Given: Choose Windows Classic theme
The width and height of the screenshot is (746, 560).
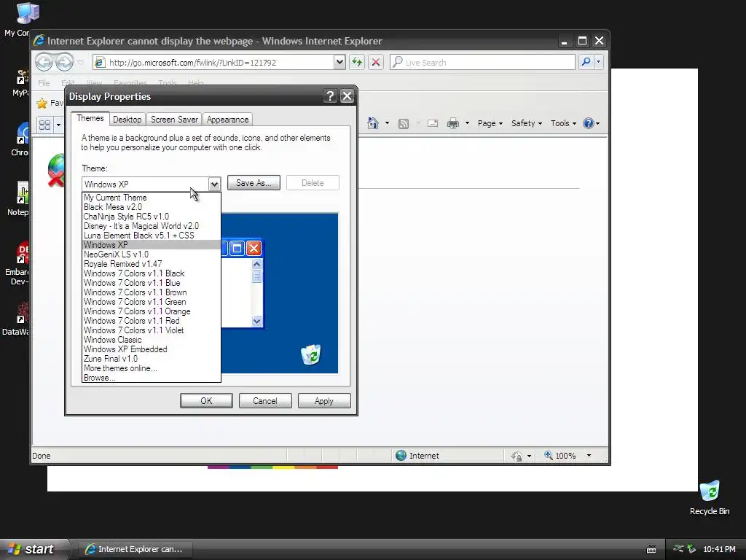Looking at the screenshot, I should click(x=152, y=340).
